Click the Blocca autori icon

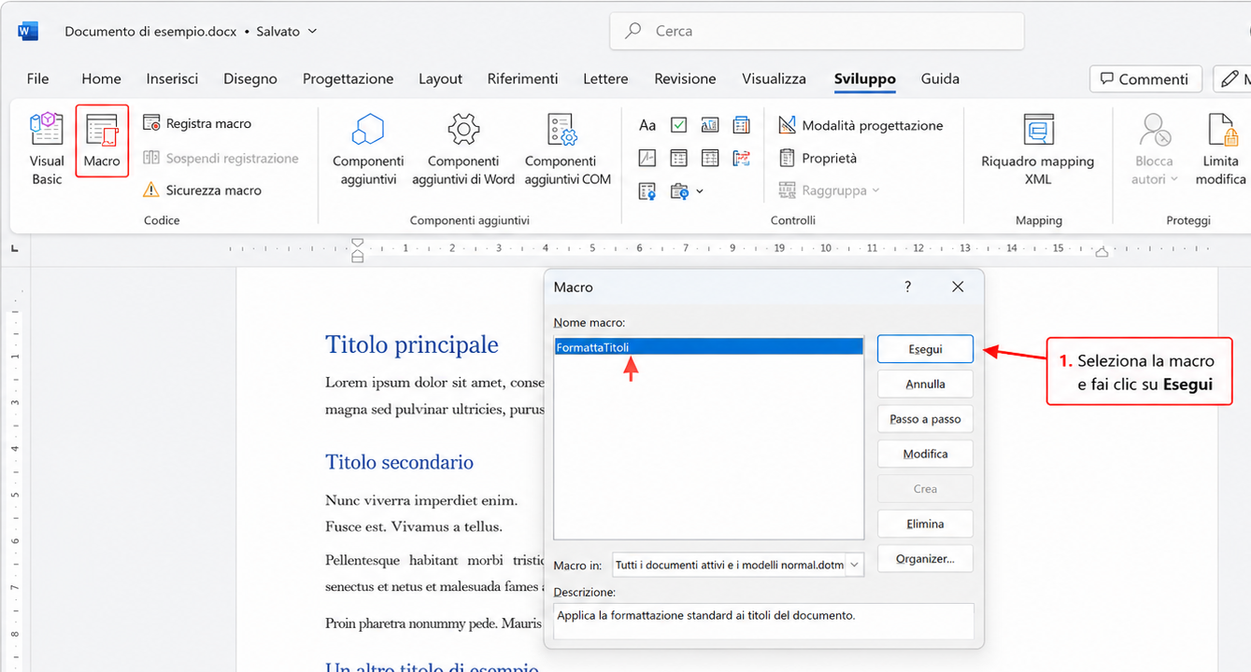pyautogui.click(x=1155, y=129)
